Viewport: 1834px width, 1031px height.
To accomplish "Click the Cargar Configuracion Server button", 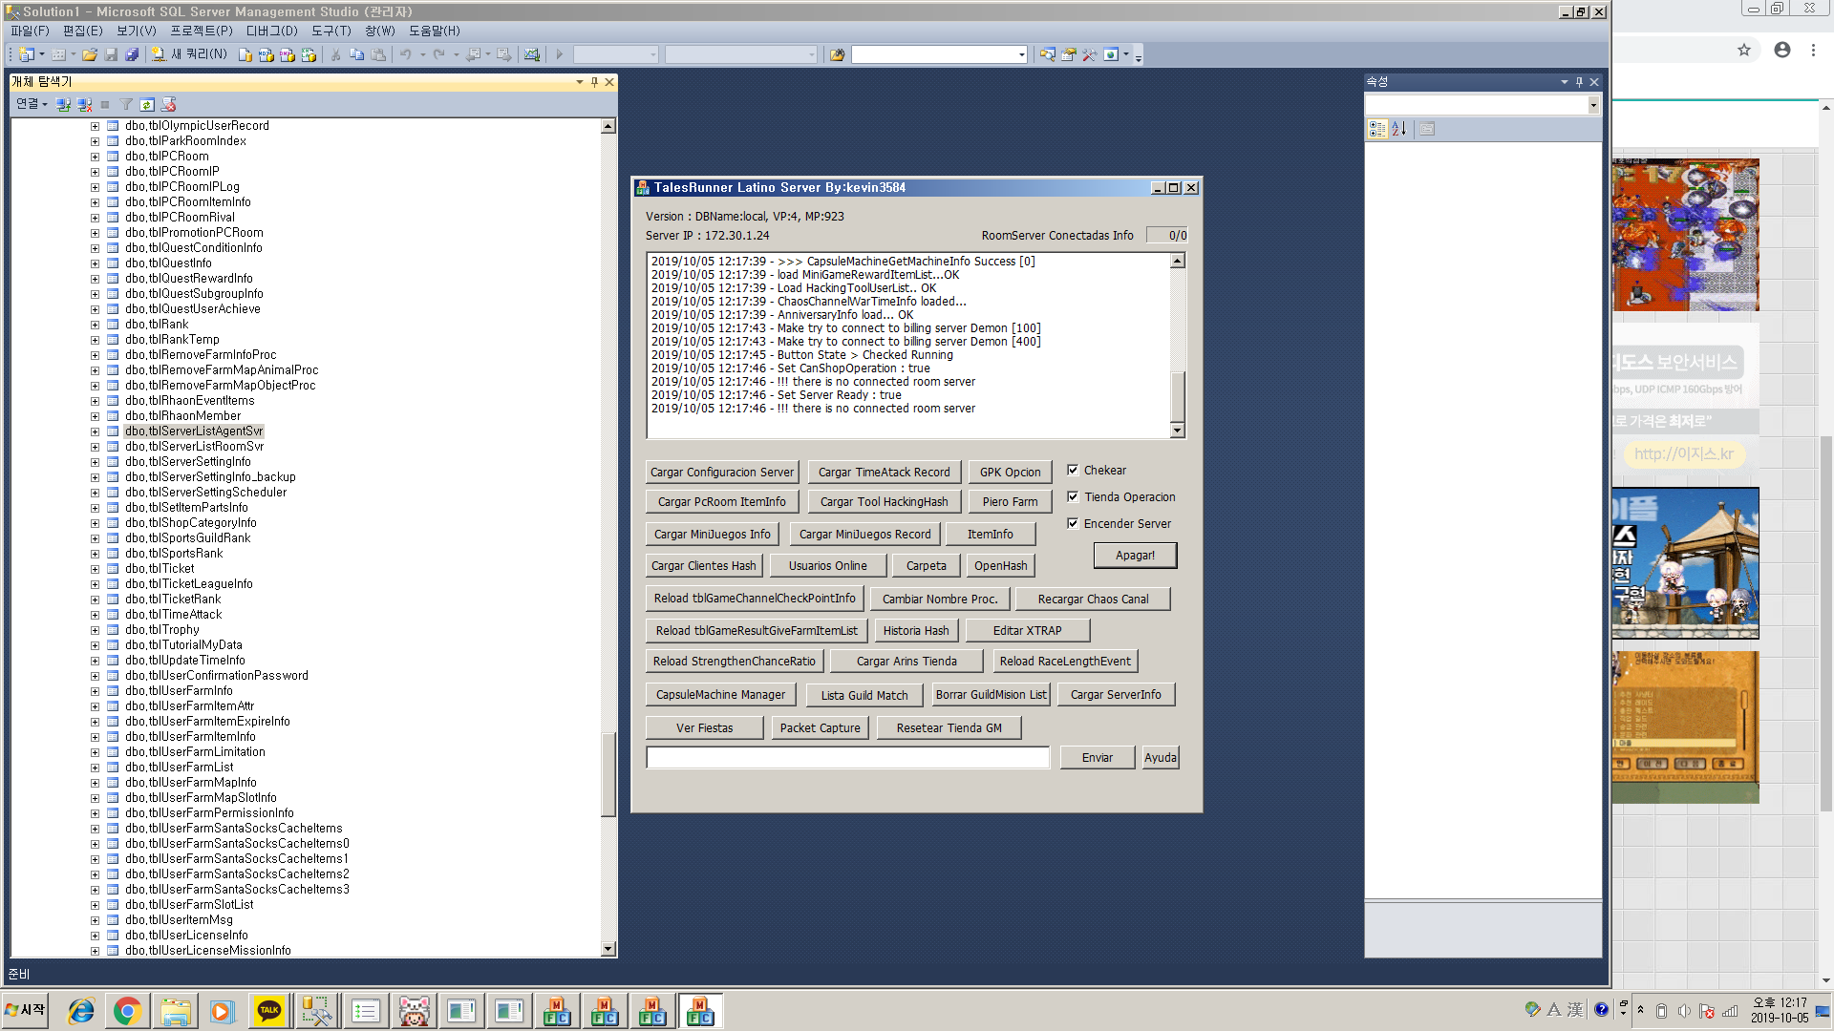I will coord(722,472).
